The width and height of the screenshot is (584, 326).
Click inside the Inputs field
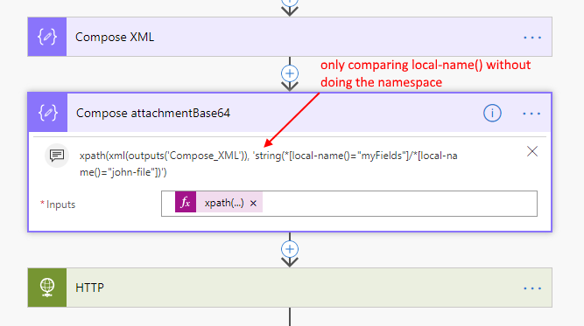pos(349,204)
